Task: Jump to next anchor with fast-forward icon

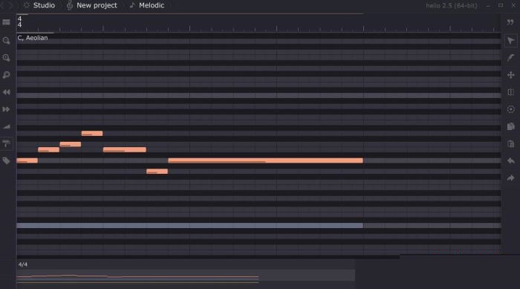Action: (6, 109)
